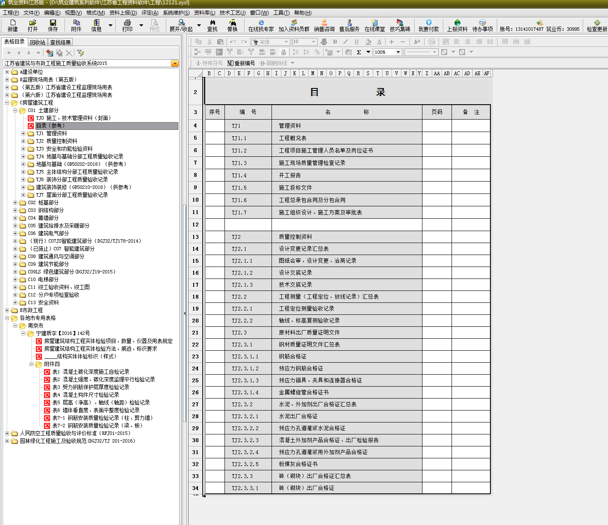This screenshot has height=525, width=608.
Task: Expand the A建设单位 tree node
Action: 7,72
